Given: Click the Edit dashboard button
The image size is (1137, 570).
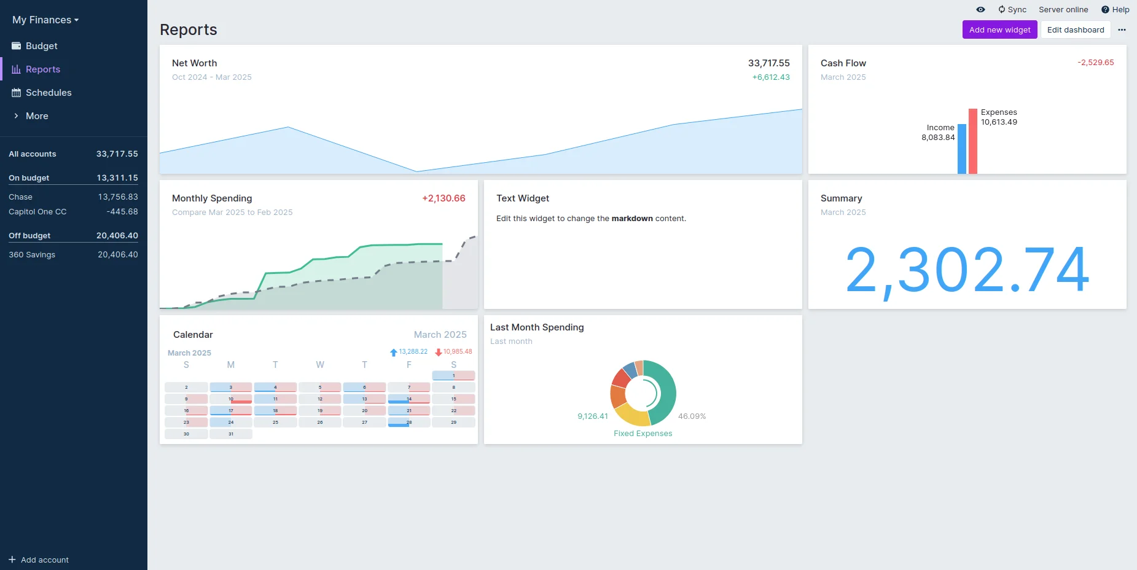Looking at the screenshot, I should (x=1075, y=29).
